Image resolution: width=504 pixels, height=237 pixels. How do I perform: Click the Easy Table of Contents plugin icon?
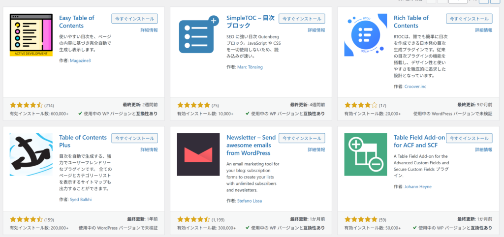[31, 35]
